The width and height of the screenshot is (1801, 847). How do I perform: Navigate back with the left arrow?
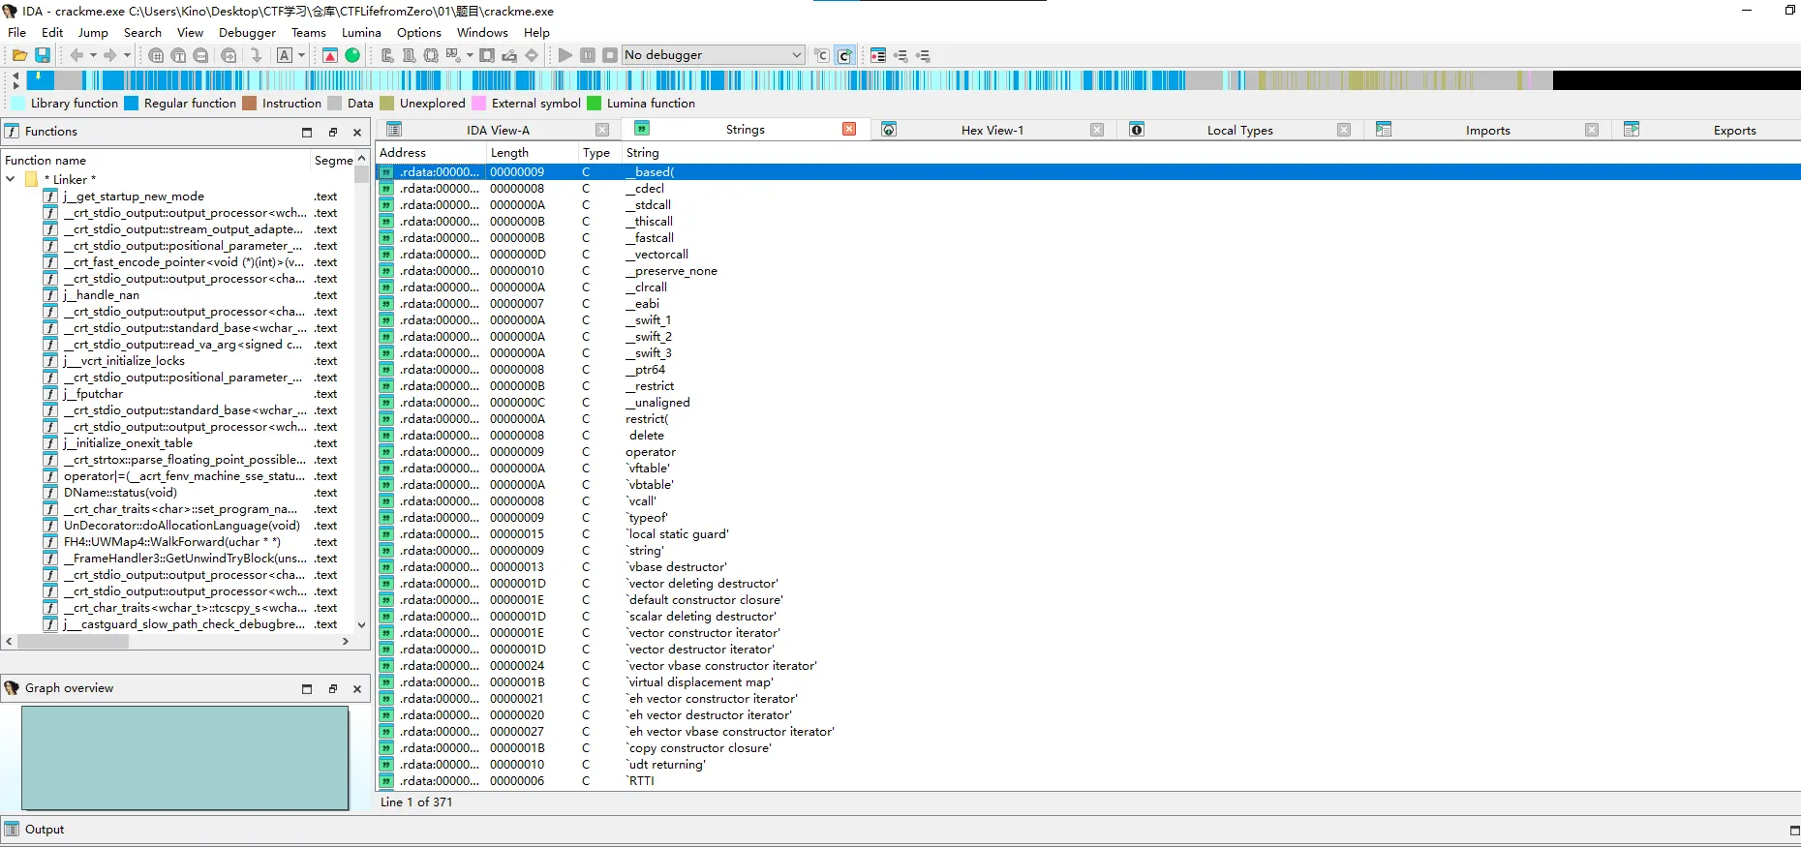[76, 55]
